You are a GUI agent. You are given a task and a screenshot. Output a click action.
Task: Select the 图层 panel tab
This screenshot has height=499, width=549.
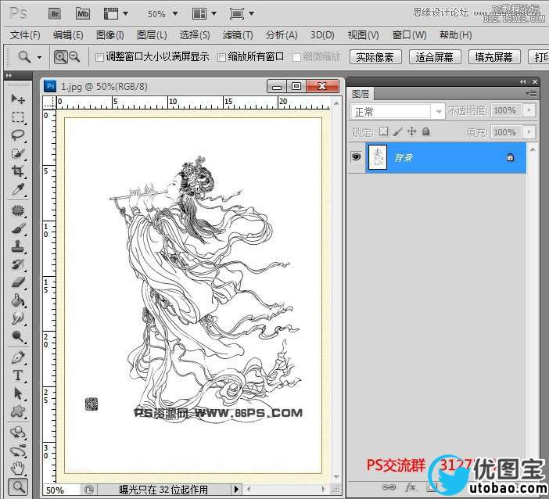pos(361,94)
